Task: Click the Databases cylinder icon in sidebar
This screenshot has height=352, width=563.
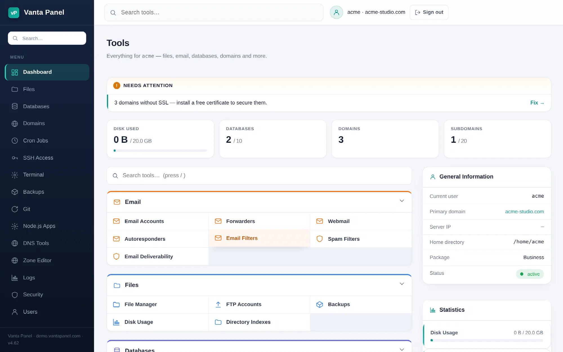Action: coord(15,106)
